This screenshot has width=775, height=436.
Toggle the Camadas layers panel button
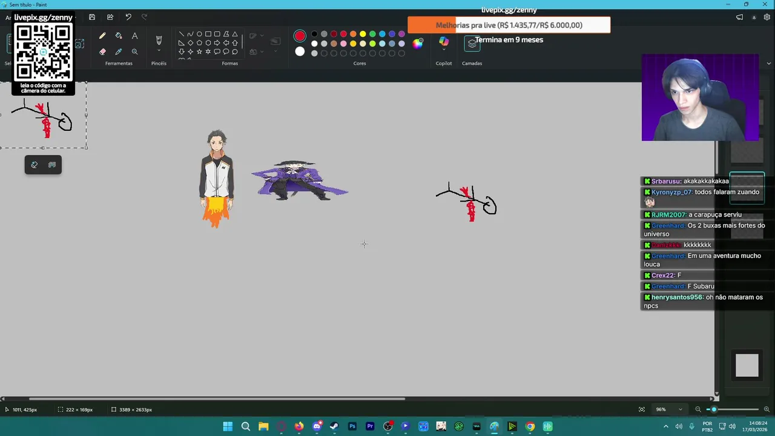click(472, 44)
